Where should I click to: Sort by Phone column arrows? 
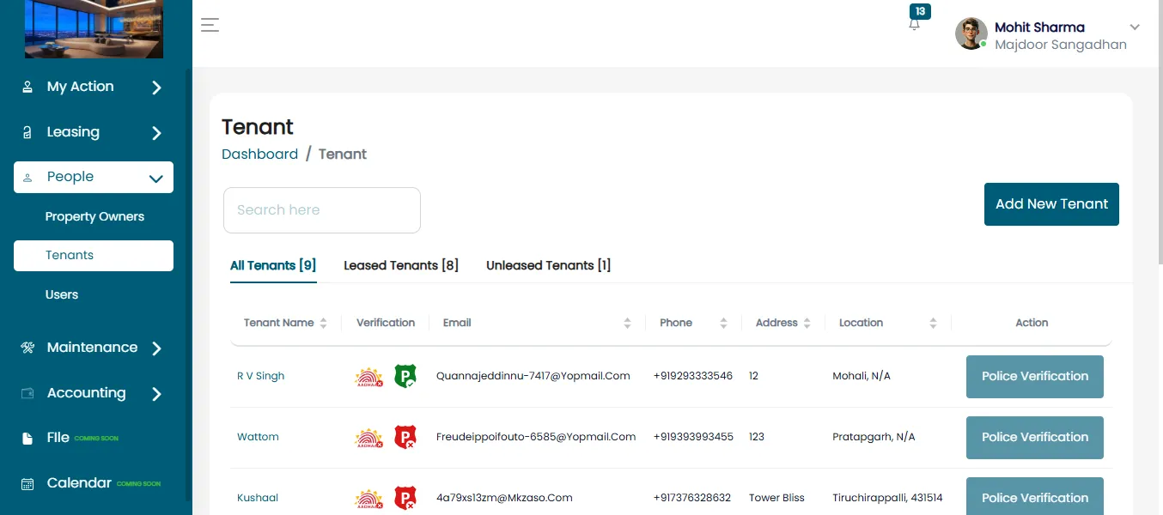pos(723,324)
